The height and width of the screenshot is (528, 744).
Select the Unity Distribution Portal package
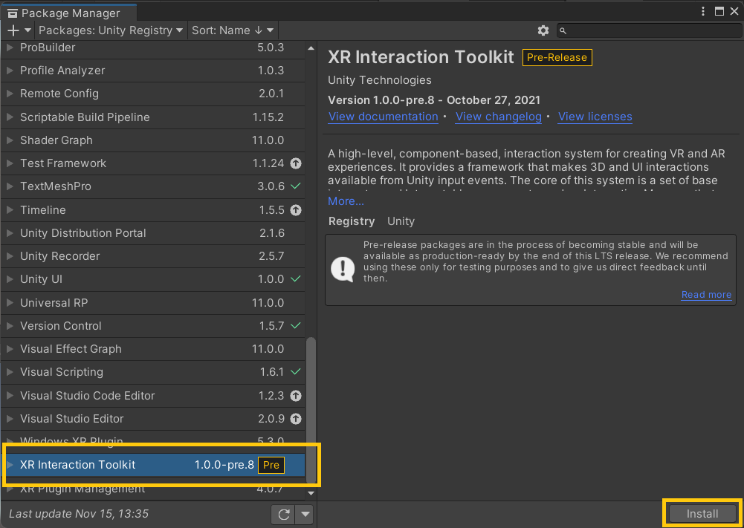coord(153,232)
